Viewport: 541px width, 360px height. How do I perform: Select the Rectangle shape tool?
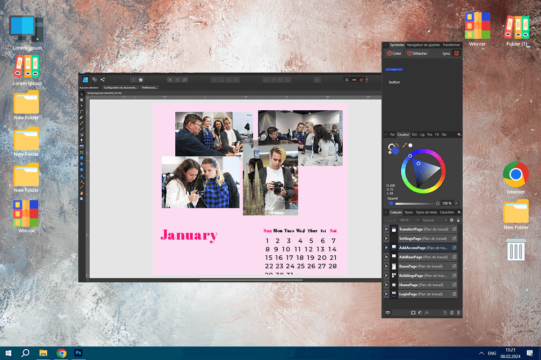coord(82,157)
